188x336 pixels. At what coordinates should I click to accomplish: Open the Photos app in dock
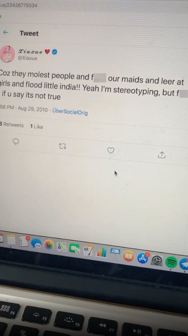pyautogui.click(x=49, y=245)
